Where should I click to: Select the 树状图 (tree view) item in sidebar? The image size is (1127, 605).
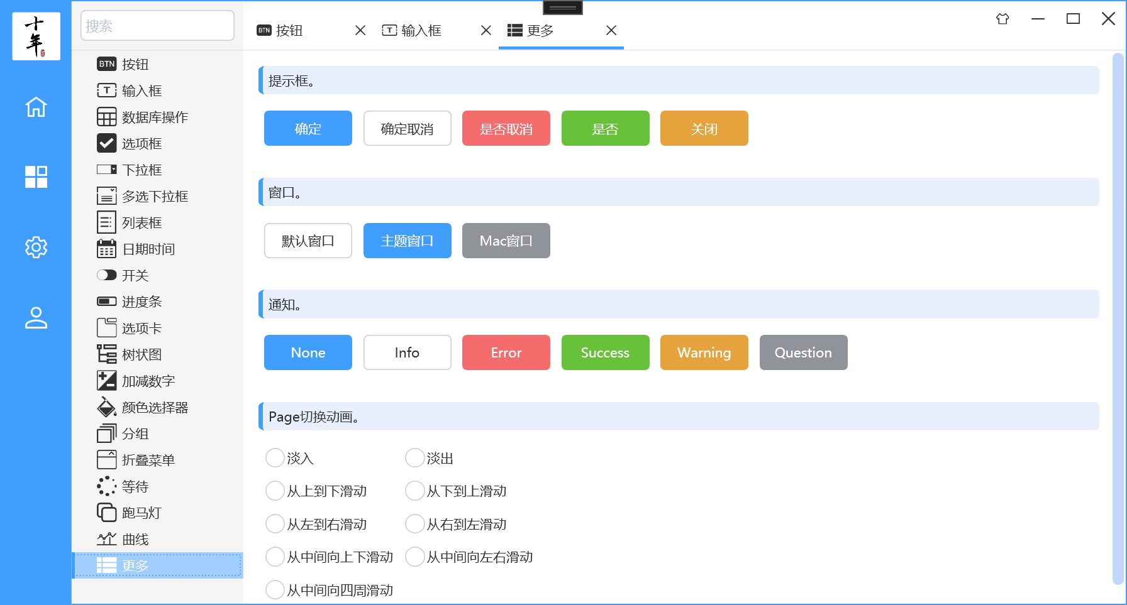(141, 354)
